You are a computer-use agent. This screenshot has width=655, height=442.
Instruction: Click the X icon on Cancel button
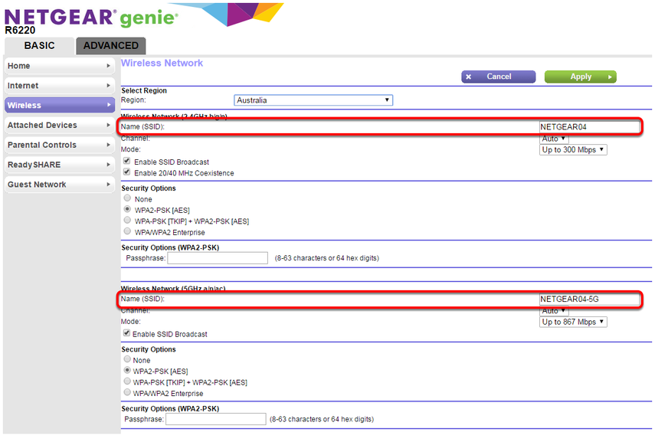click(x=469, y=77)
